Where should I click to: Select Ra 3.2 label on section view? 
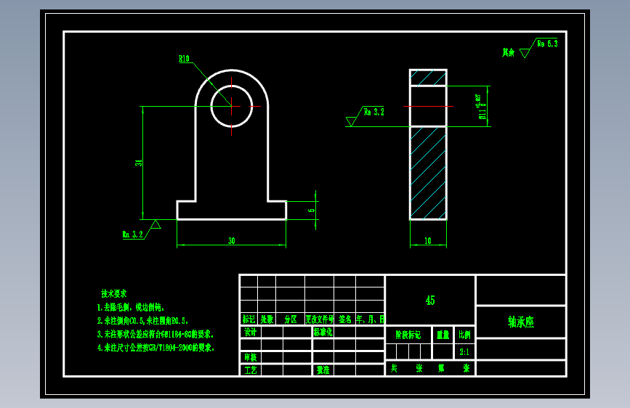pyautogui.click(x=374, y=112)
